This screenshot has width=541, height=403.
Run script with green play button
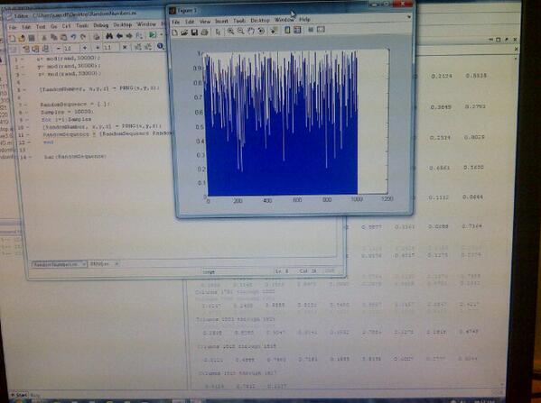tap(152, 35)
